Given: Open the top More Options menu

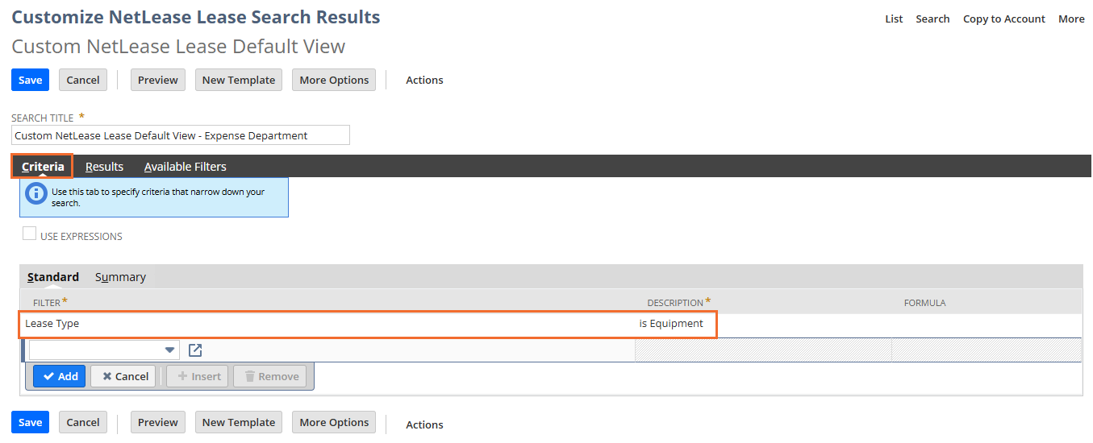Looking at the screenshot, I should click(x=334, y=80).
